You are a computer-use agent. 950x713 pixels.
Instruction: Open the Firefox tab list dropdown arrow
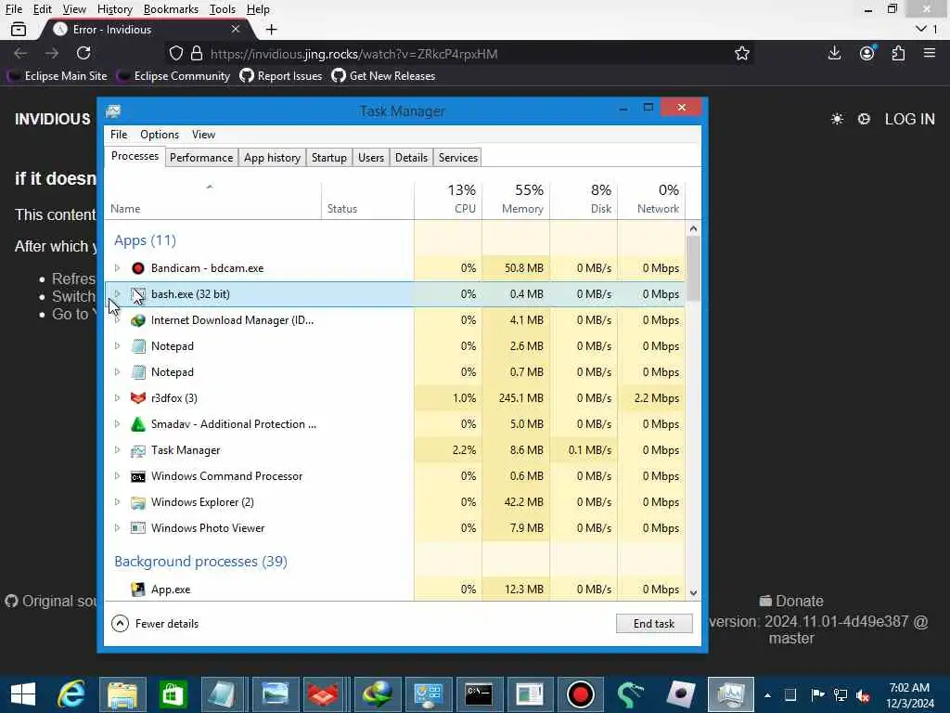tap(921, 29)
